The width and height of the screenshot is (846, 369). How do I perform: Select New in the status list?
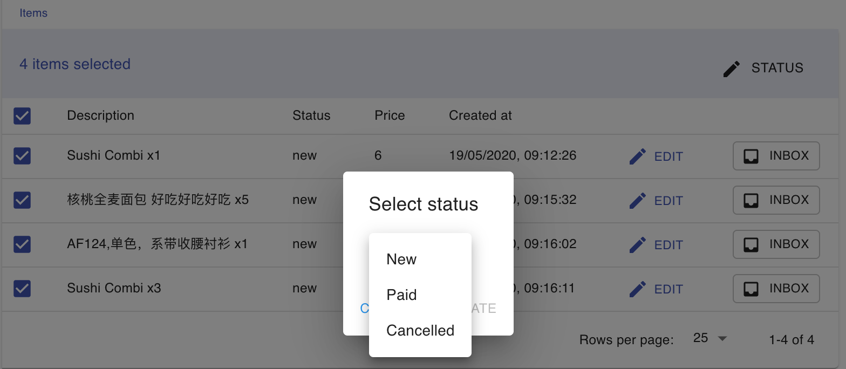coord(401,259)
